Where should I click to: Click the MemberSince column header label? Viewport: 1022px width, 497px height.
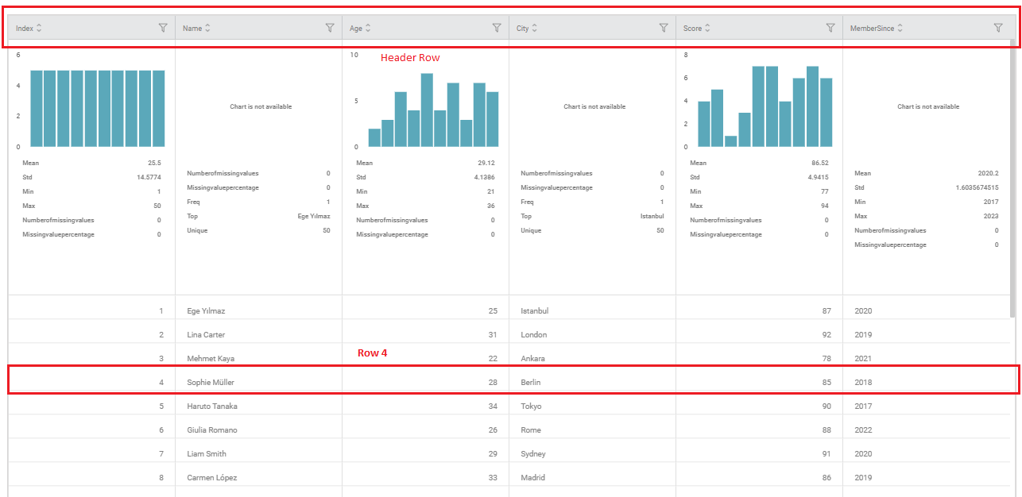[872, 29]
